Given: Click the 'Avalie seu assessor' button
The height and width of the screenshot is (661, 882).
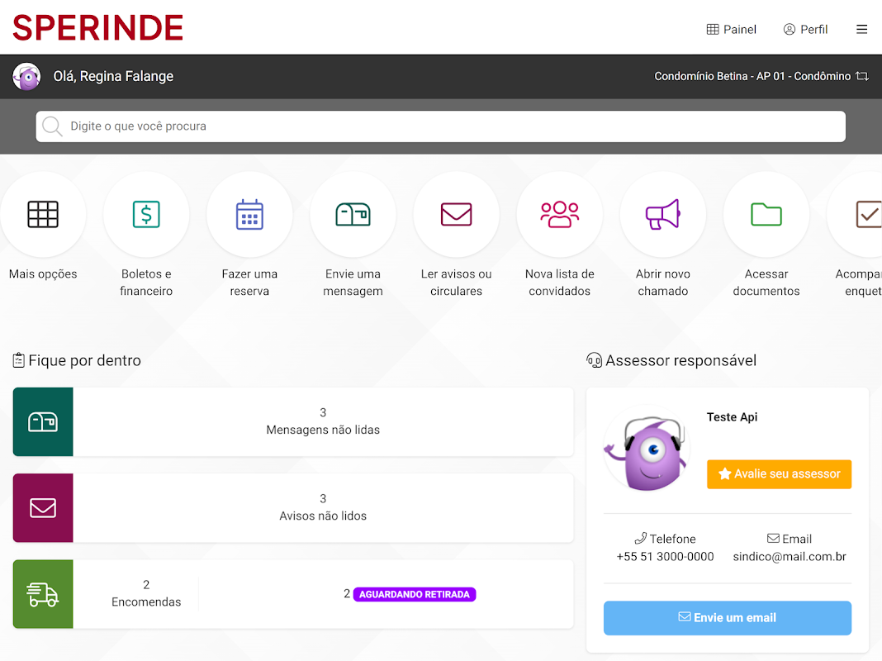Looking at the screenshot, I should [779, 474].
